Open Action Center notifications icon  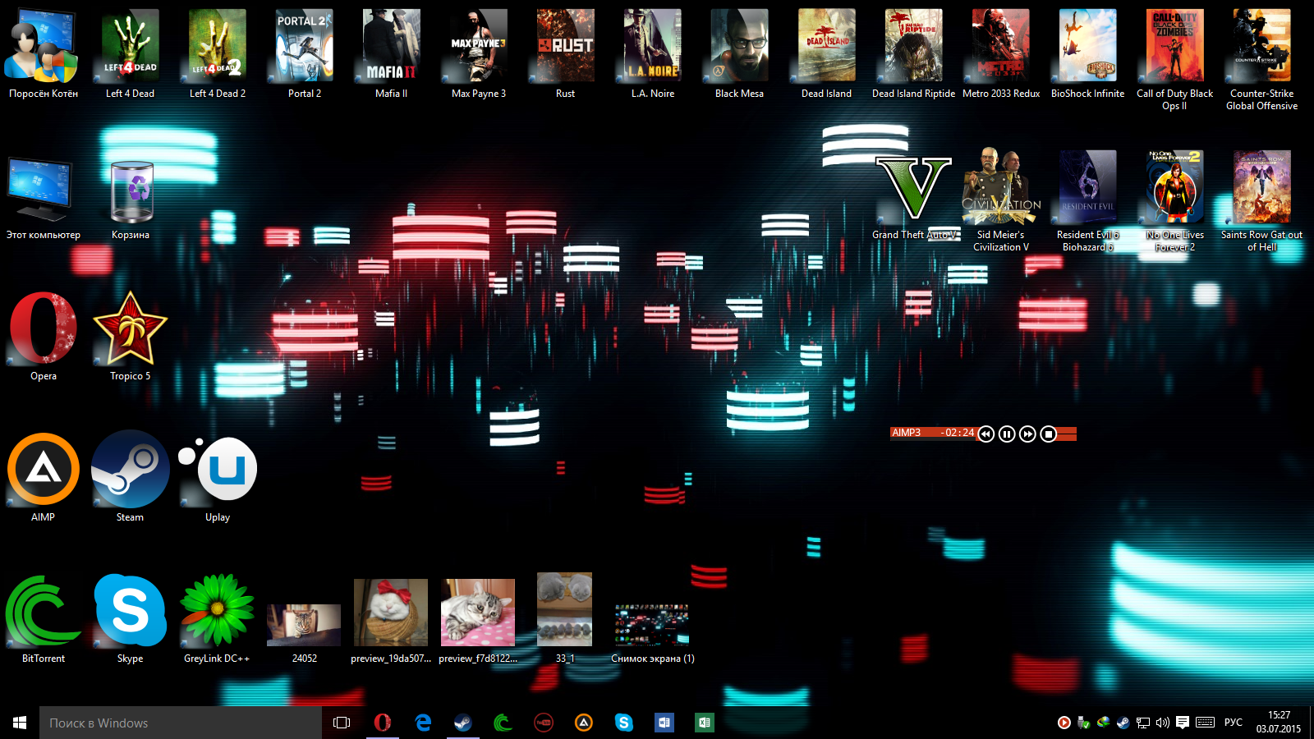click(x=1183, y=723)
